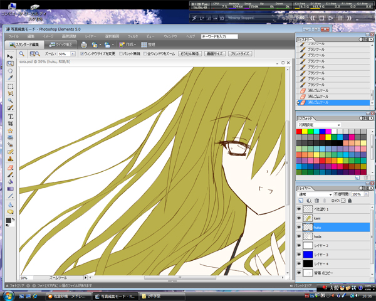The width and height of the screenshot is (376, 301).
Task: Hide レイヤー 4 via its eye icon
Action: pos(299,263)
